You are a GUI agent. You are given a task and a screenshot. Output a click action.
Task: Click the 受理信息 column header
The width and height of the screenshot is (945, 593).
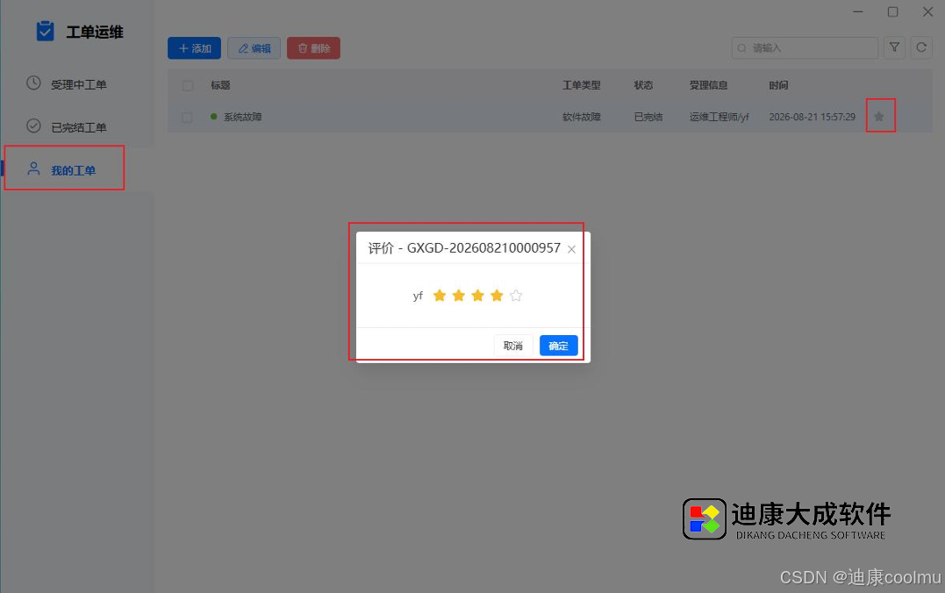[x=709, y=85]
